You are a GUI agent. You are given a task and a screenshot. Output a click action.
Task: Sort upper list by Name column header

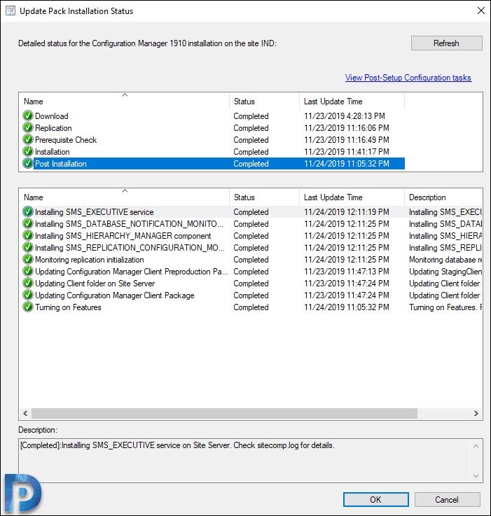pos(125,102)
